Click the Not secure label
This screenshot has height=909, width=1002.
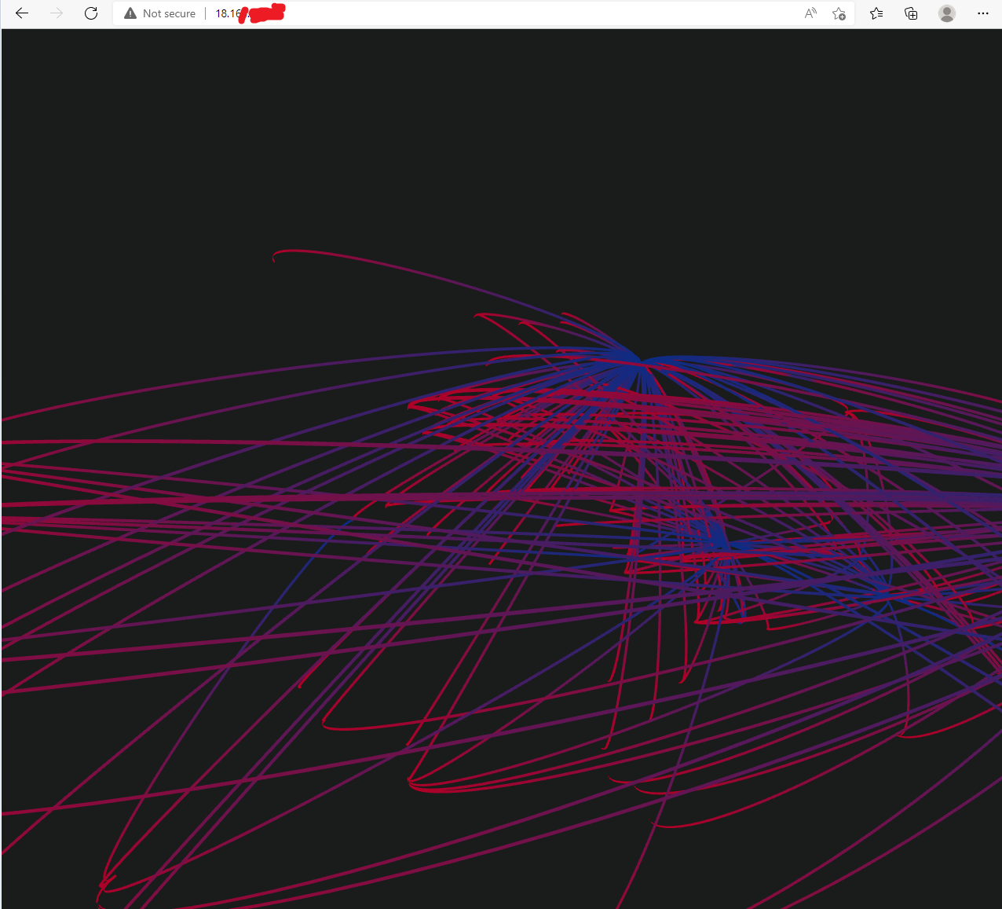168,13
